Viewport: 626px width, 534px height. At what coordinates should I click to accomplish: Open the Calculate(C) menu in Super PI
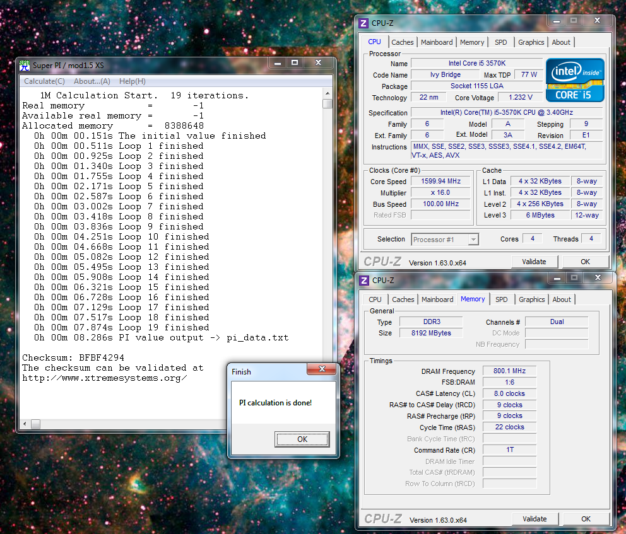point(44,81)
